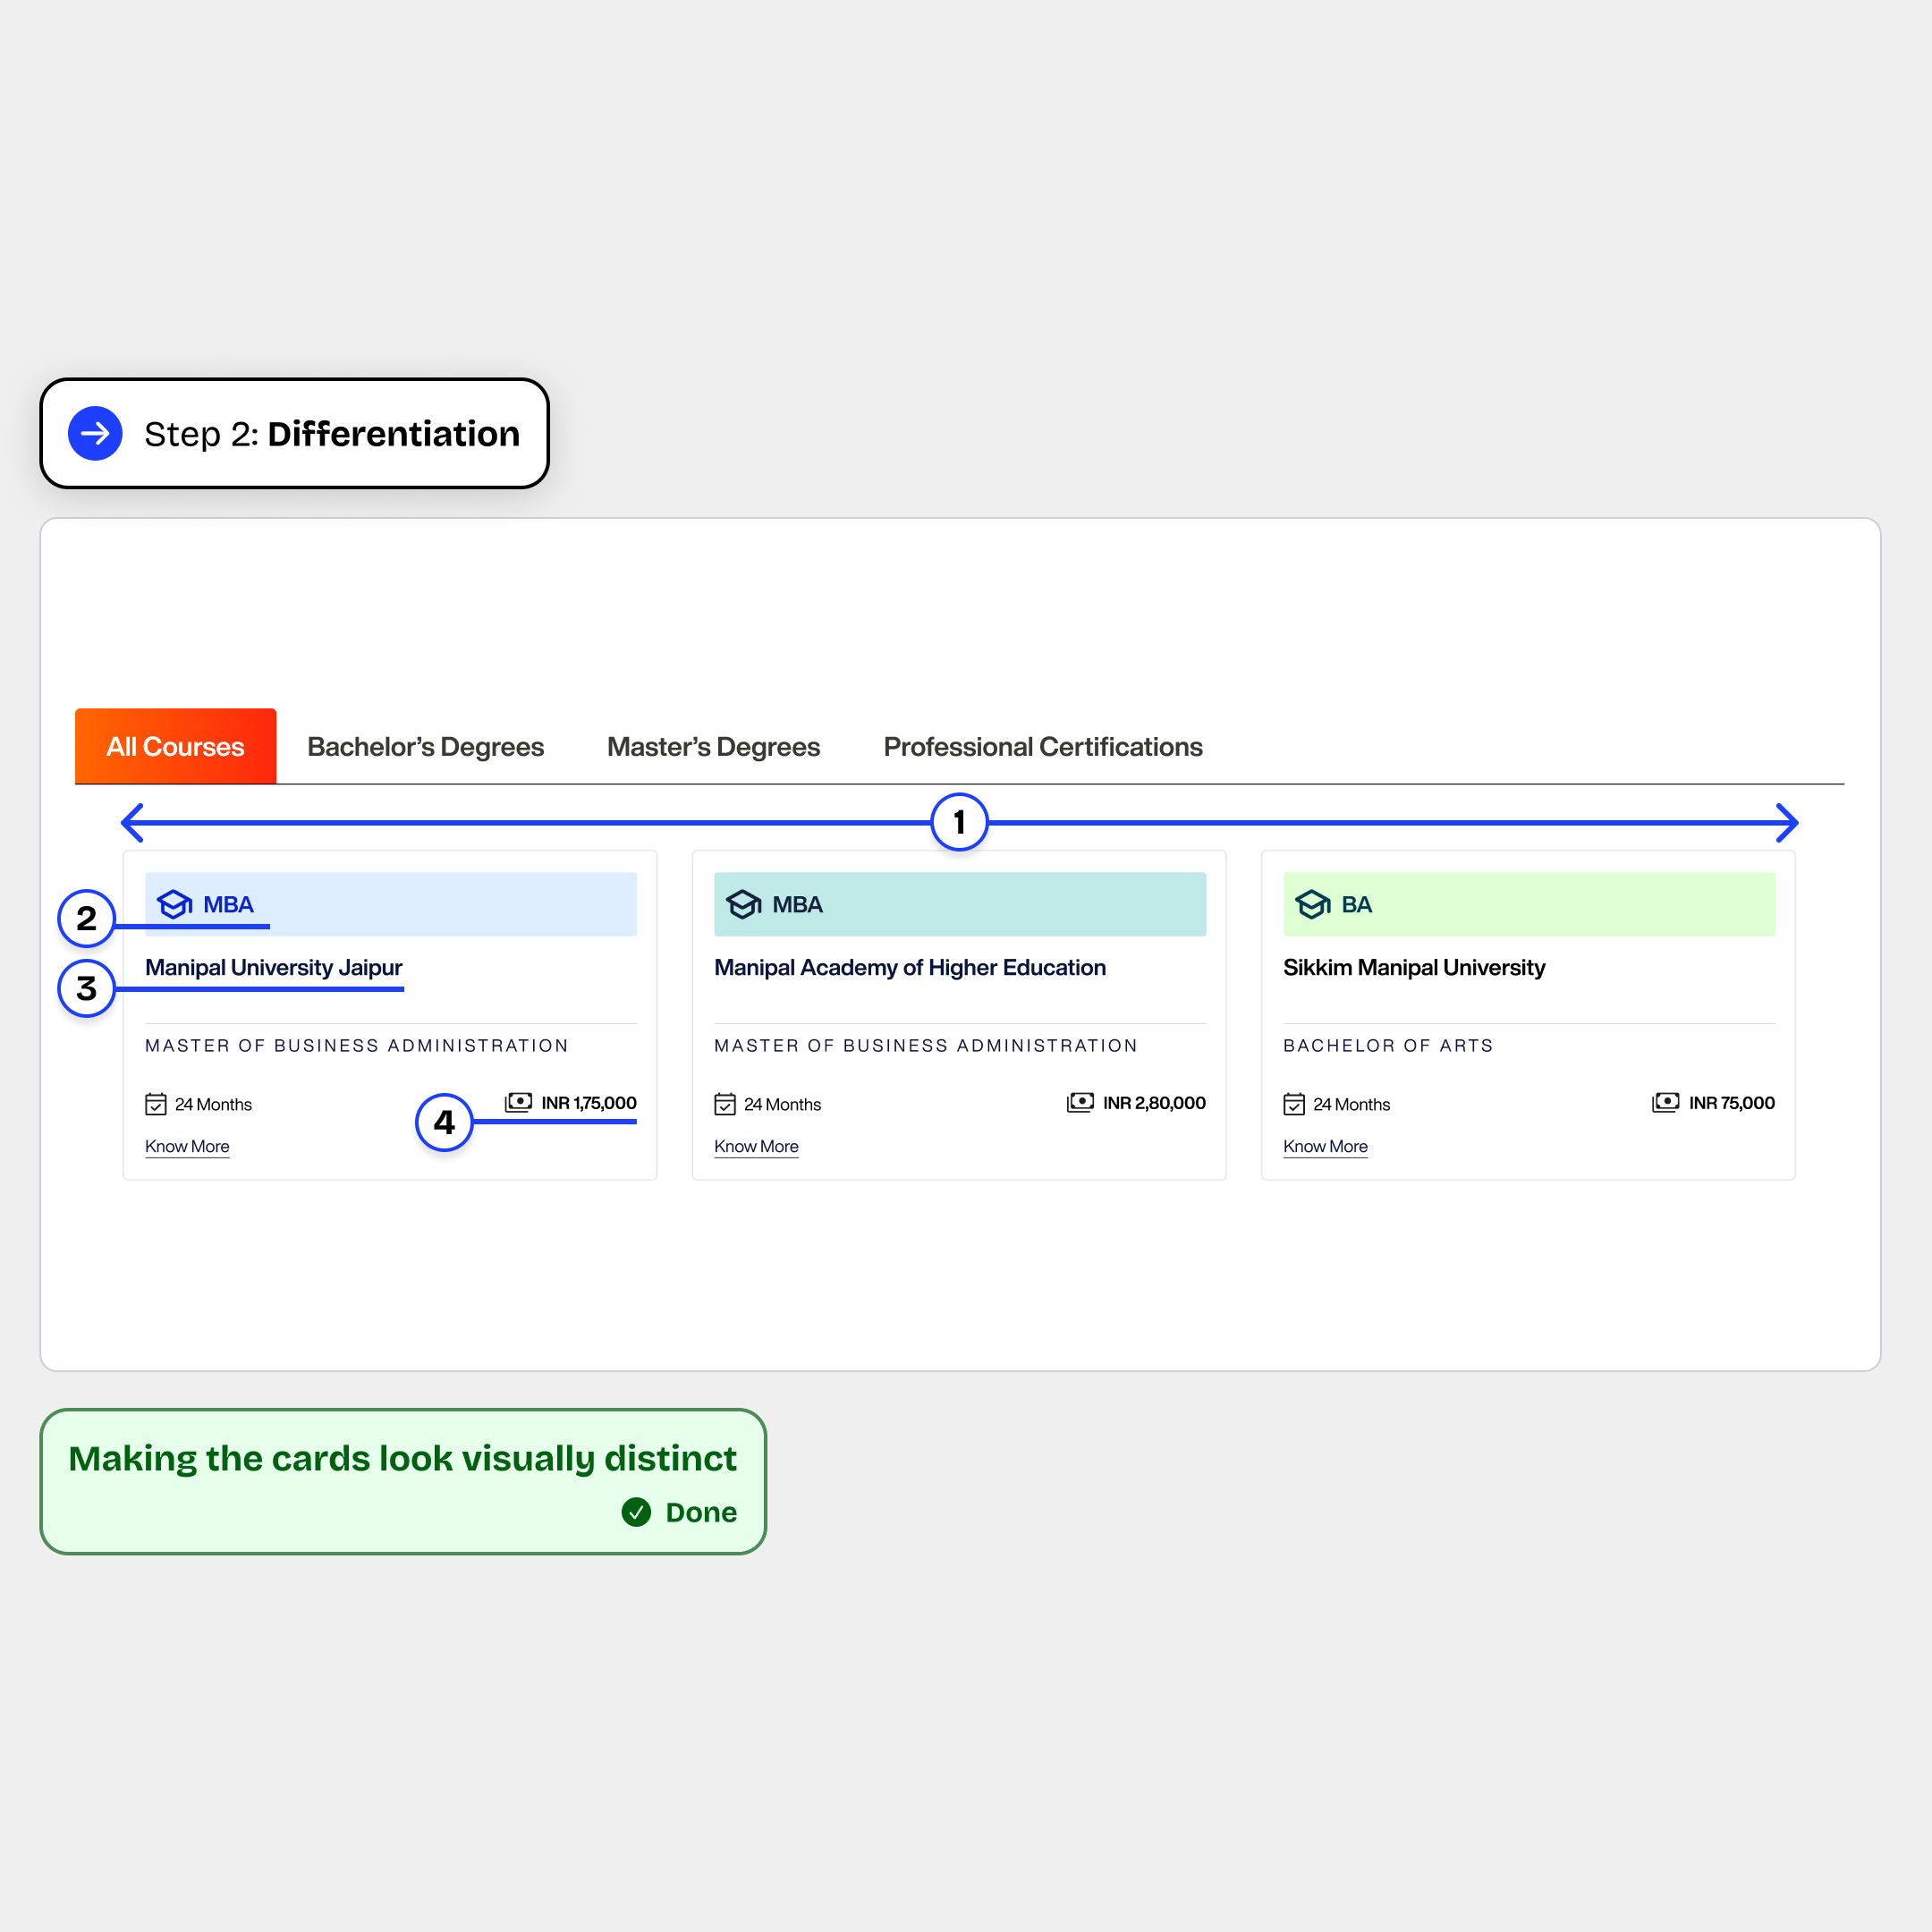Open Know More on Sikkim Manipal University card

coord(1325,1146)
